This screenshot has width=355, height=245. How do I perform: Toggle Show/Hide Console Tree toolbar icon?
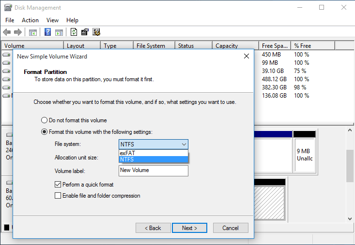coord(33,32)
